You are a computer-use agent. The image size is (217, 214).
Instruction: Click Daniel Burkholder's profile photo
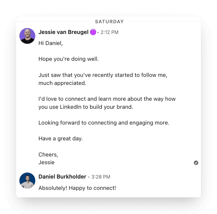27,181
